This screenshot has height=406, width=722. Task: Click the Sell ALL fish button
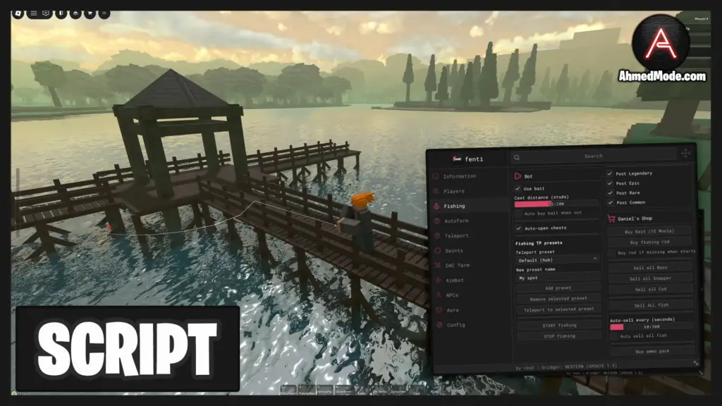[650, 304]
